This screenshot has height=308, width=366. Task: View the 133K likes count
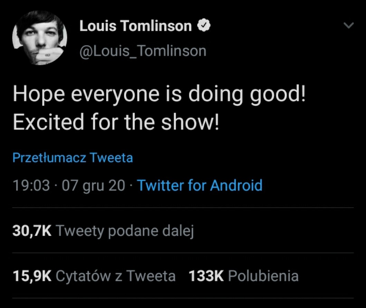coord(206,276)
